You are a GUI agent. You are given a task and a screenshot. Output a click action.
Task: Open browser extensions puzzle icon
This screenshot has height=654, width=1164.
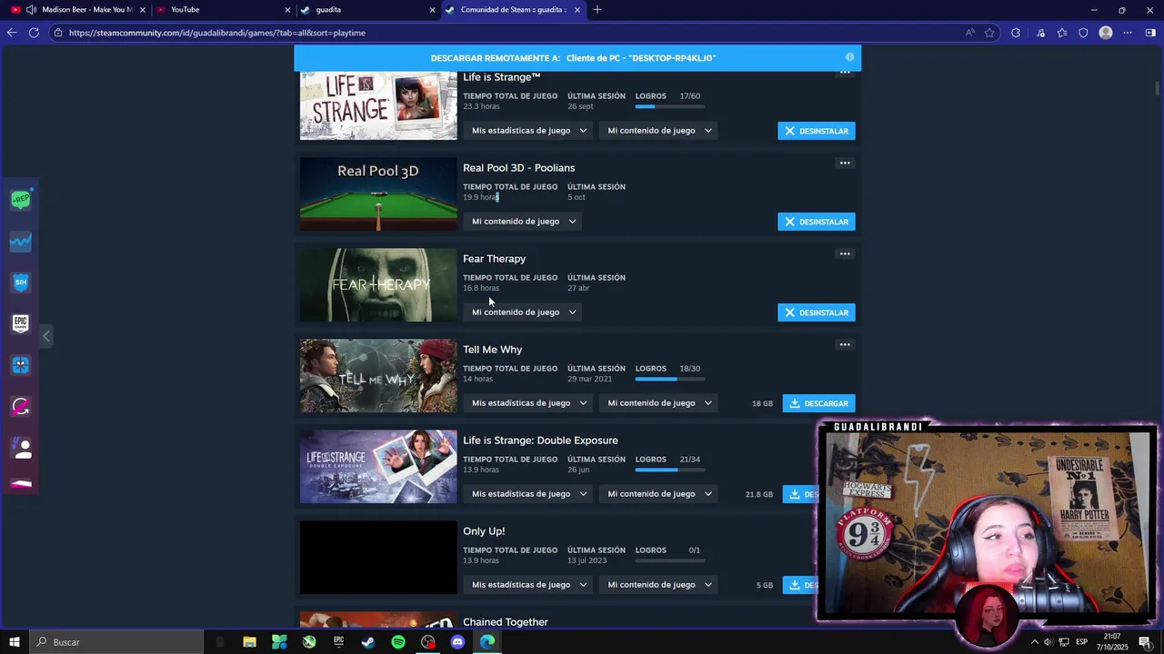pos(1016,33)
